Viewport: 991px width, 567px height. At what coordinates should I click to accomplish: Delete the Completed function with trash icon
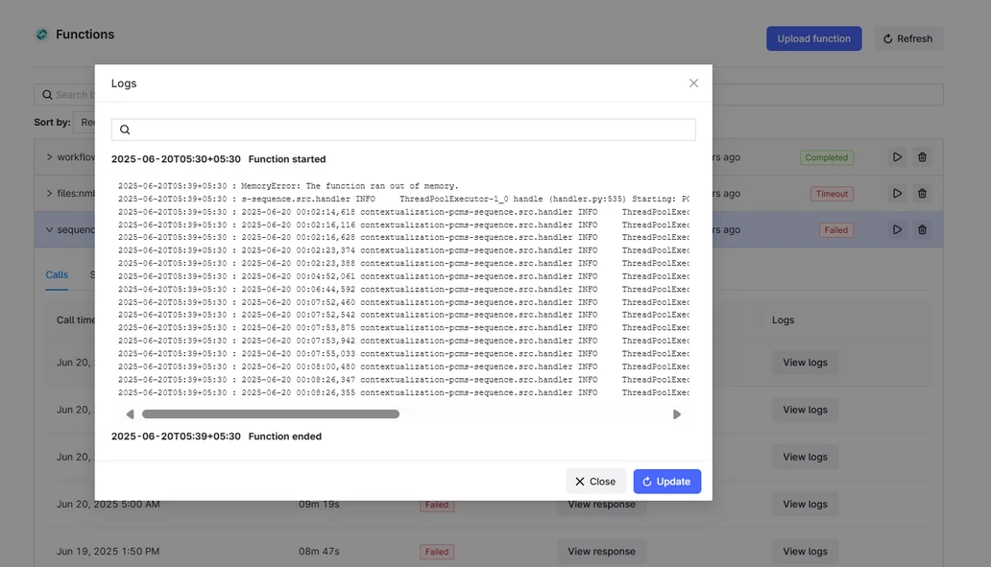click(922, 157)
